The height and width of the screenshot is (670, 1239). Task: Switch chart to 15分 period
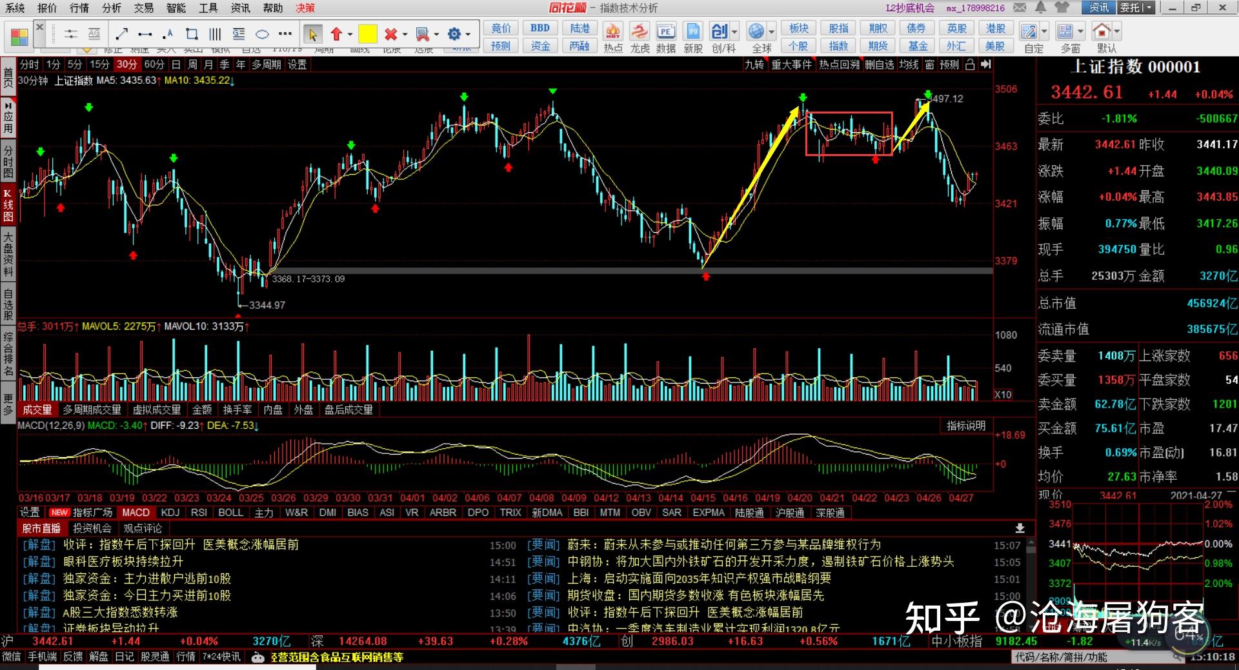coord(99,64)
